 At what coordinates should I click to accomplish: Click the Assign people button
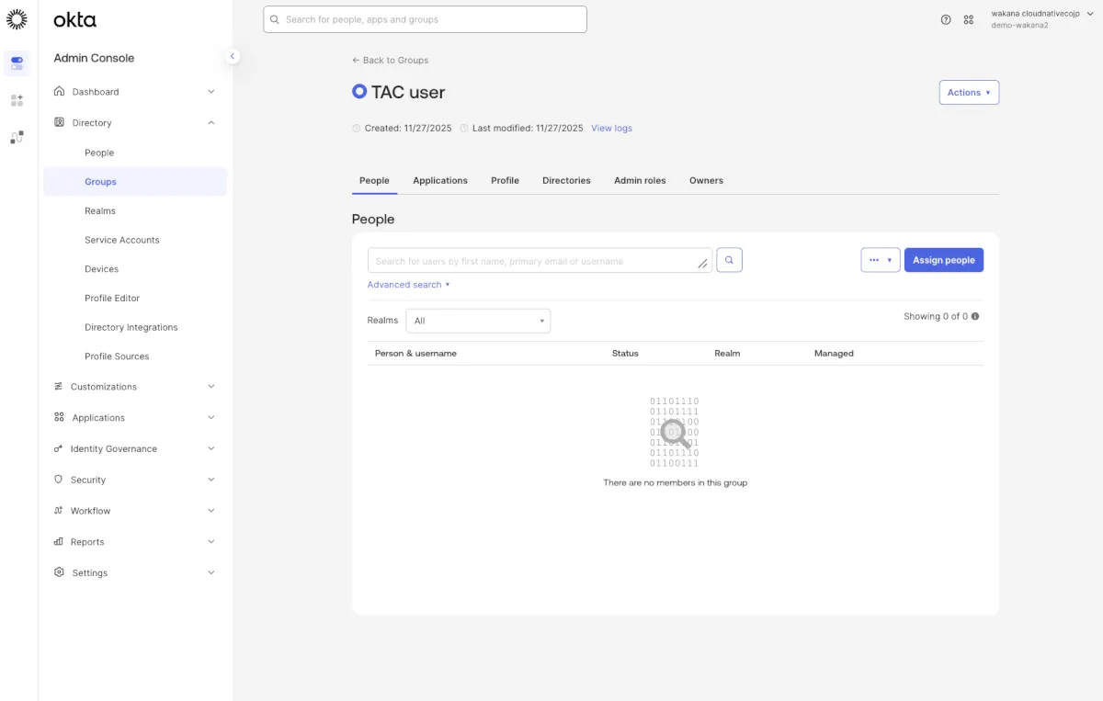tap(943, 260)
